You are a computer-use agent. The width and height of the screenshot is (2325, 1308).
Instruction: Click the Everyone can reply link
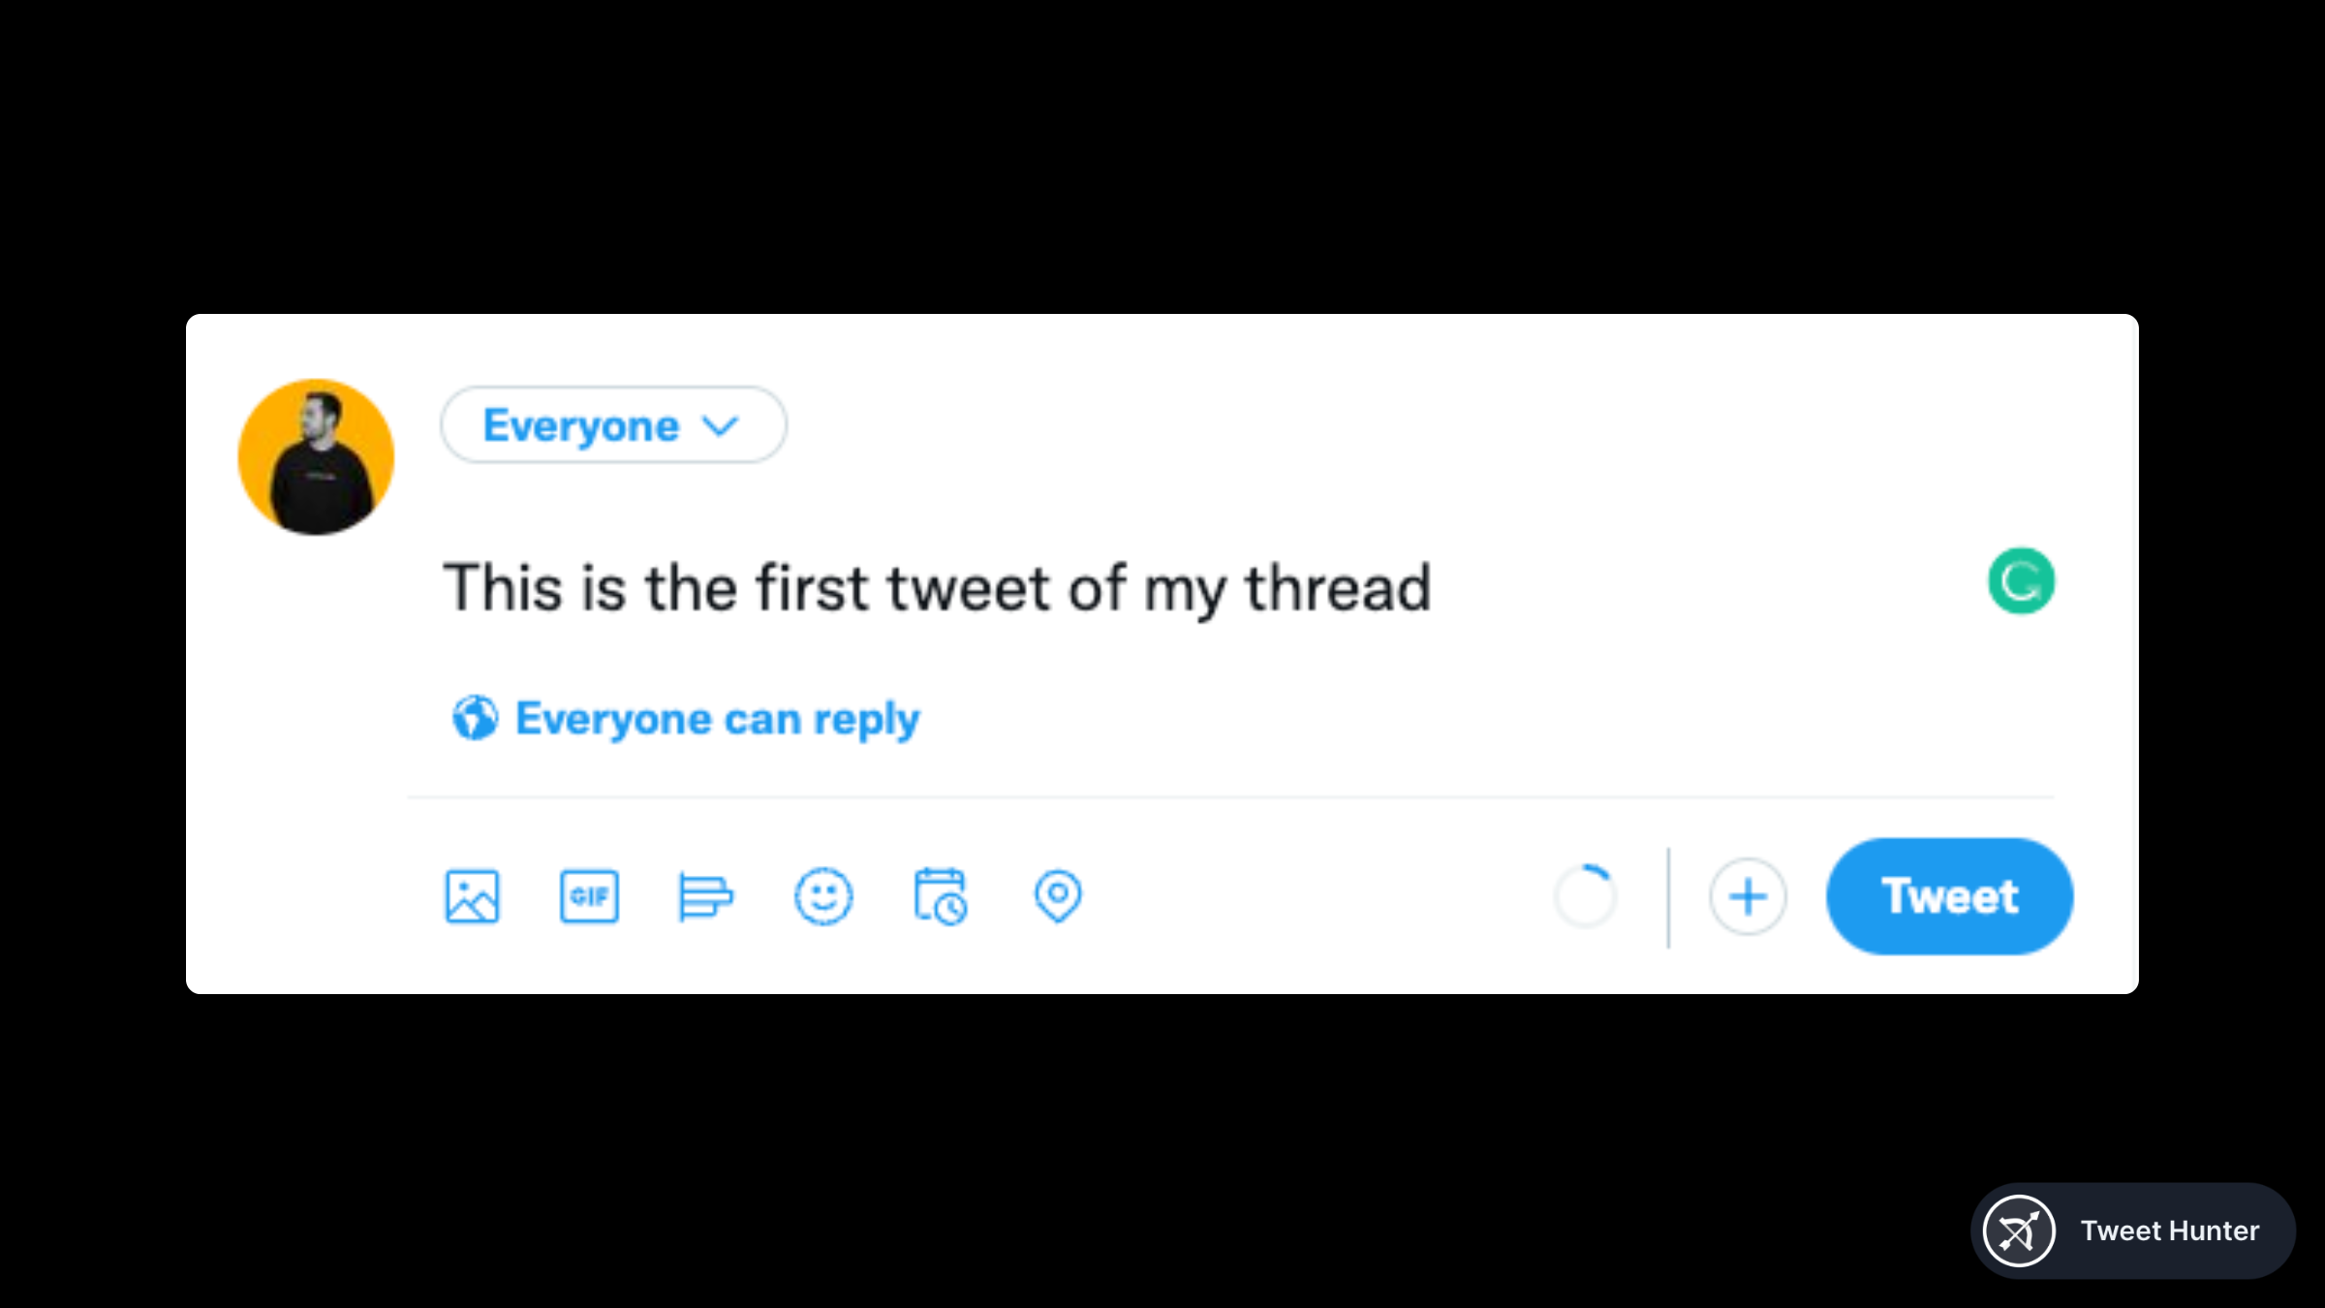(x=717, y=718)
